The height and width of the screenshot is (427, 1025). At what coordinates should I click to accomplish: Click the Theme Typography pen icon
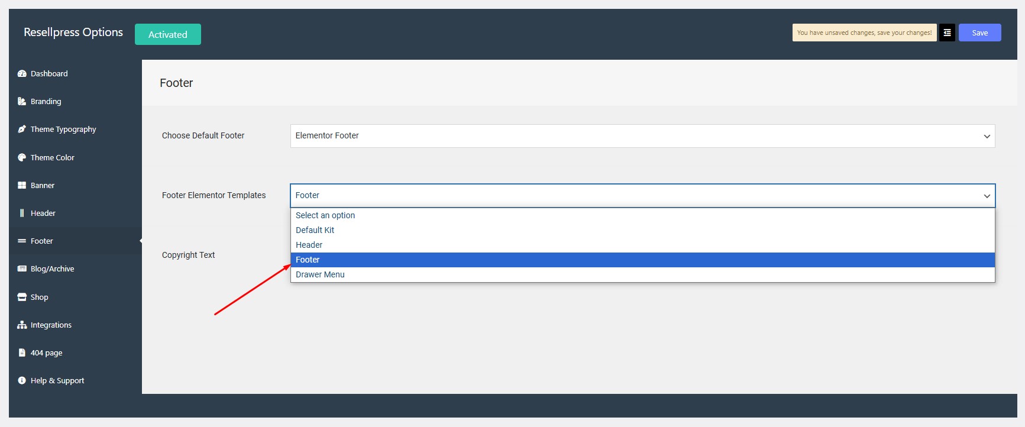(x=22, y=130)
